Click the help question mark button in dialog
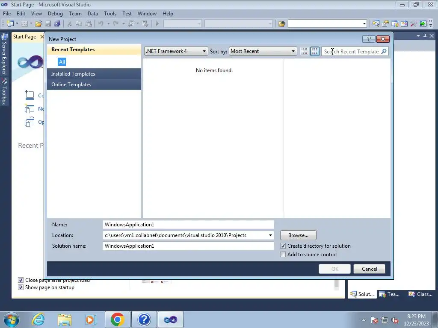The height and width of the screenshot is (328, 438). (x=369, y=39)
